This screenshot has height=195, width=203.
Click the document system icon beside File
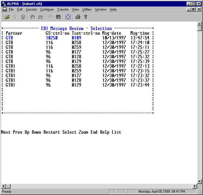click(4, 9)
